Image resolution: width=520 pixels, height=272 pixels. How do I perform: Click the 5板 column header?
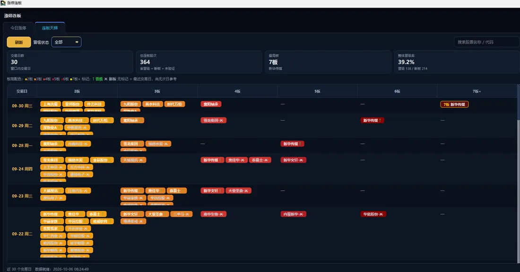(317, 91)
